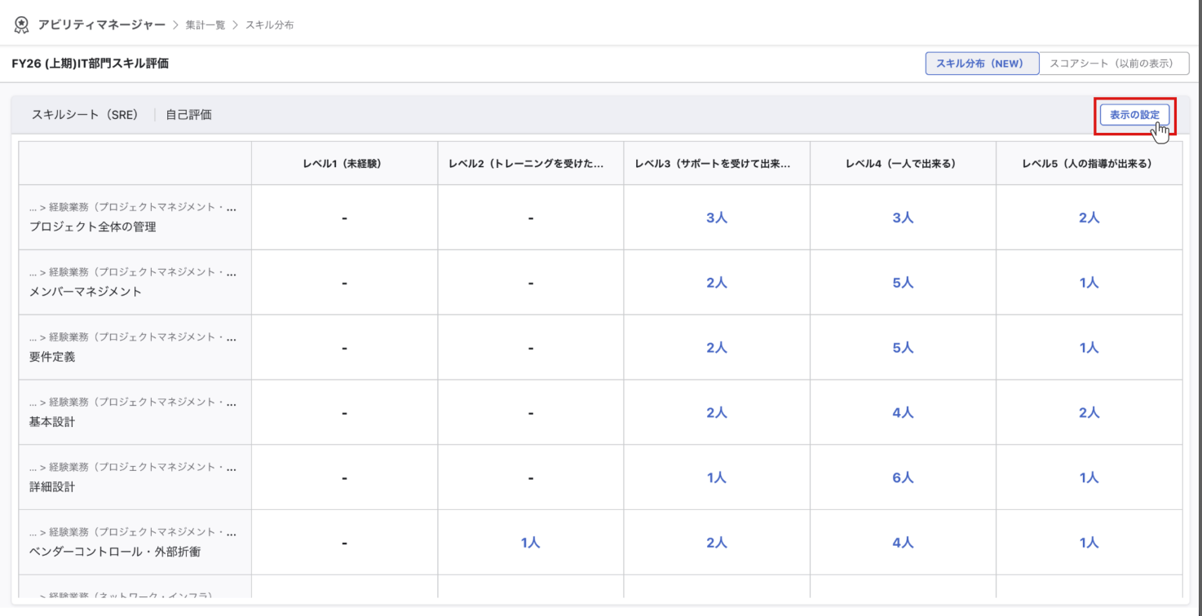Viewport: 1202px width, 616px height.
Task: Switch to スコアシート (以前の表示) tab
Action: (1114, 64)
